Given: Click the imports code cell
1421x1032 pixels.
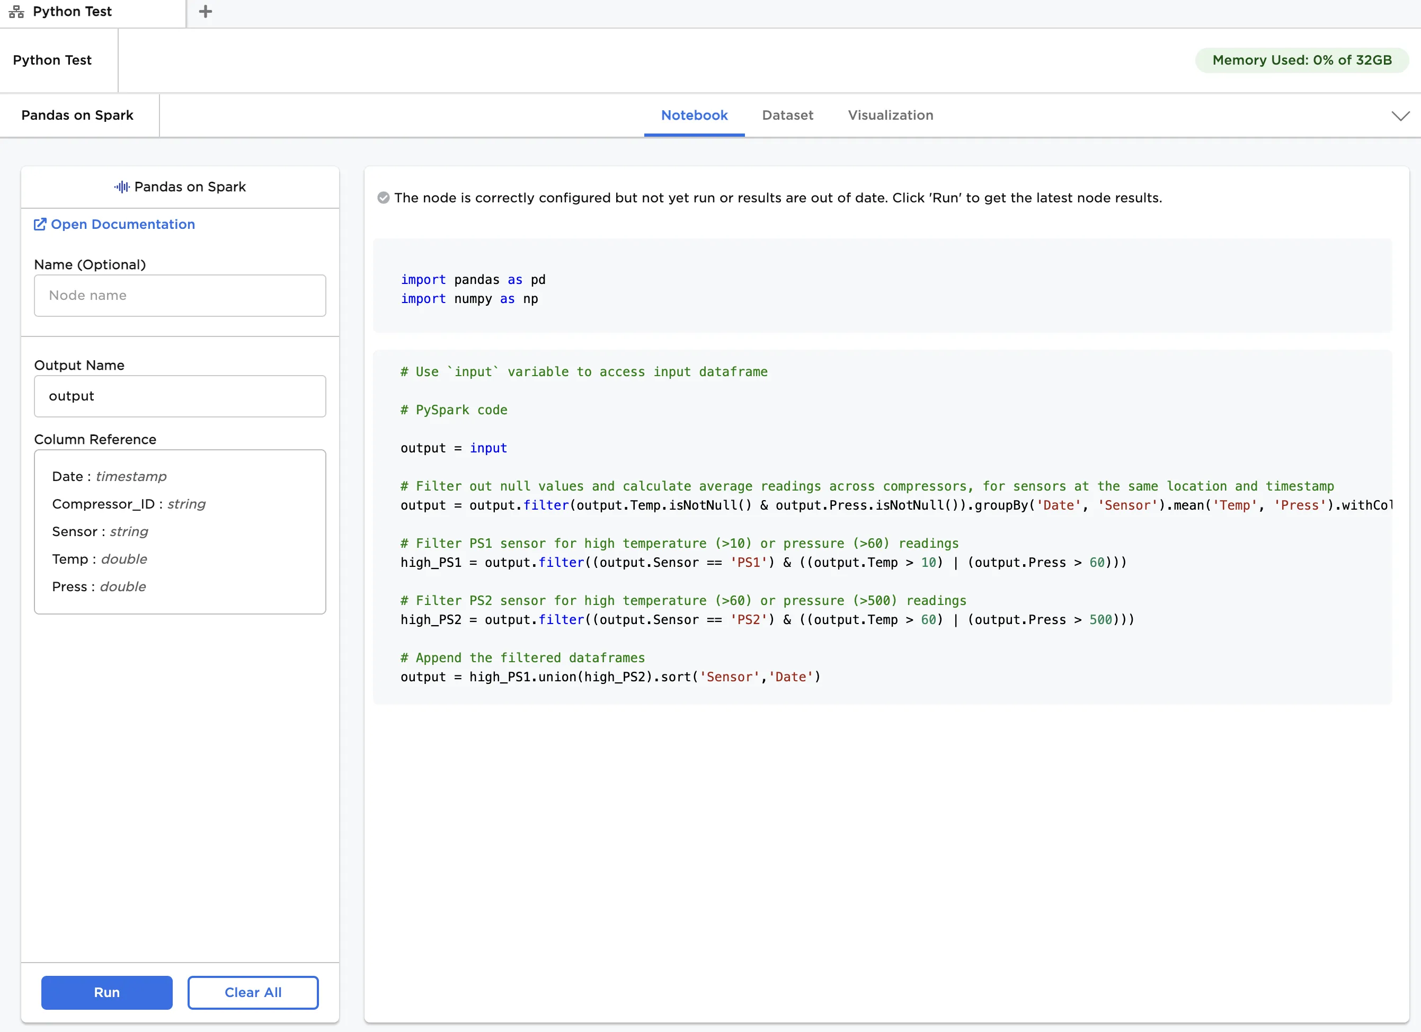Looking at the screenshot, I should [882, 289].
